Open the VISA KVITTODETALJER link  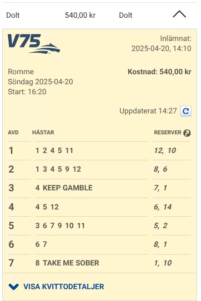(x=64, y=286)
